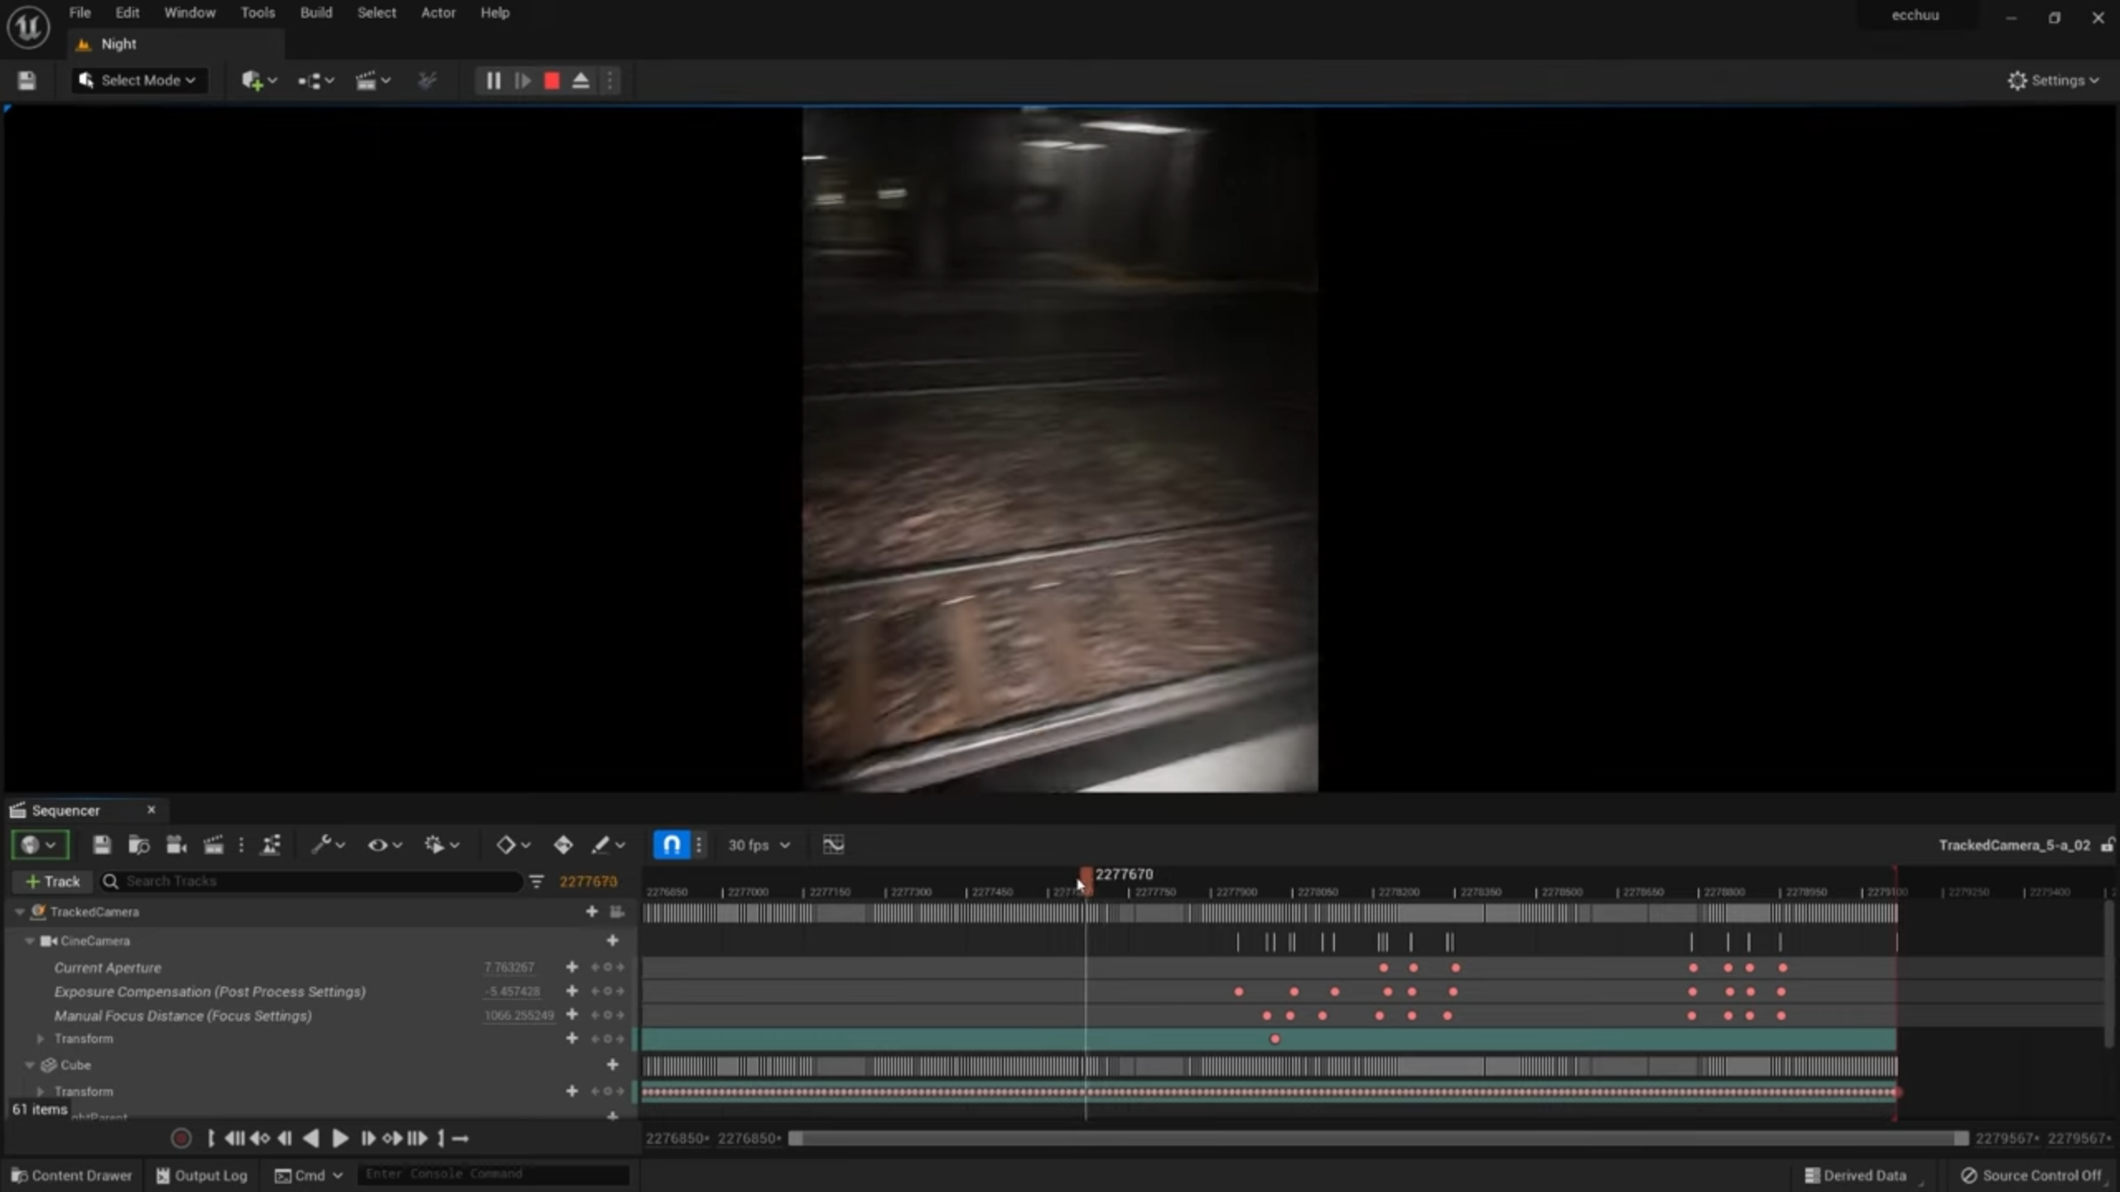
Task: Toggle Sequencer key snapping magnet
Action: 672,844
